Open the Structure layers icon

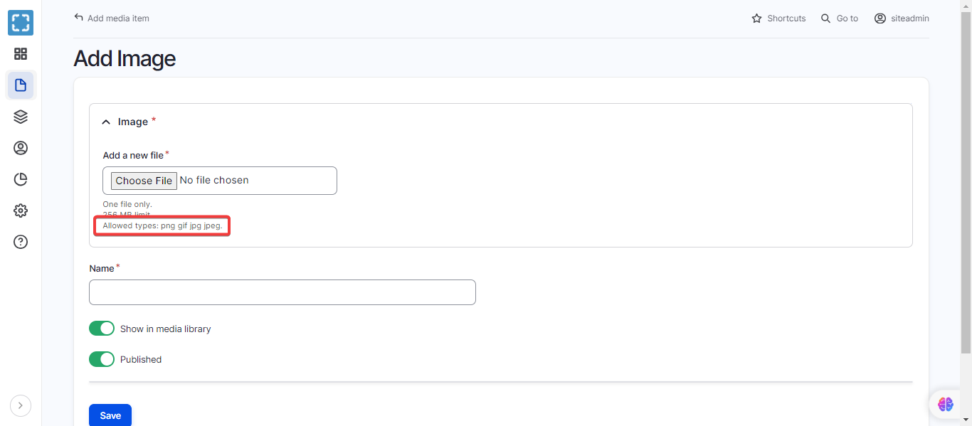coord(21,117)
